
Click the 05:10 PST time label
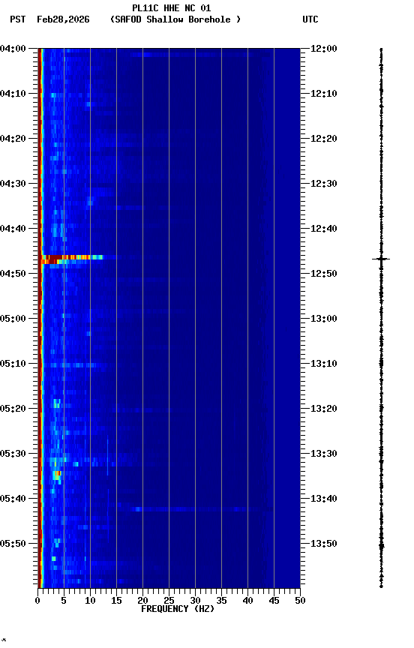tap(13, 364)
